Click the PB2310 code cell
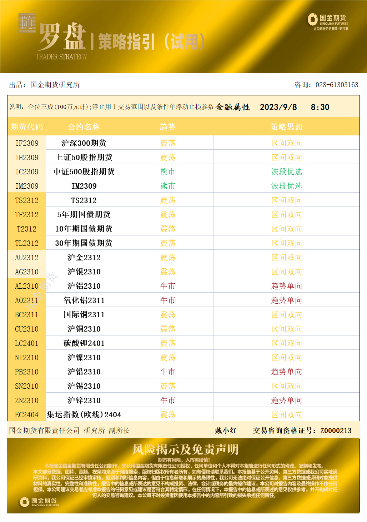The height and width of the screenshot is (522, 367). click(x=27, y=372)
